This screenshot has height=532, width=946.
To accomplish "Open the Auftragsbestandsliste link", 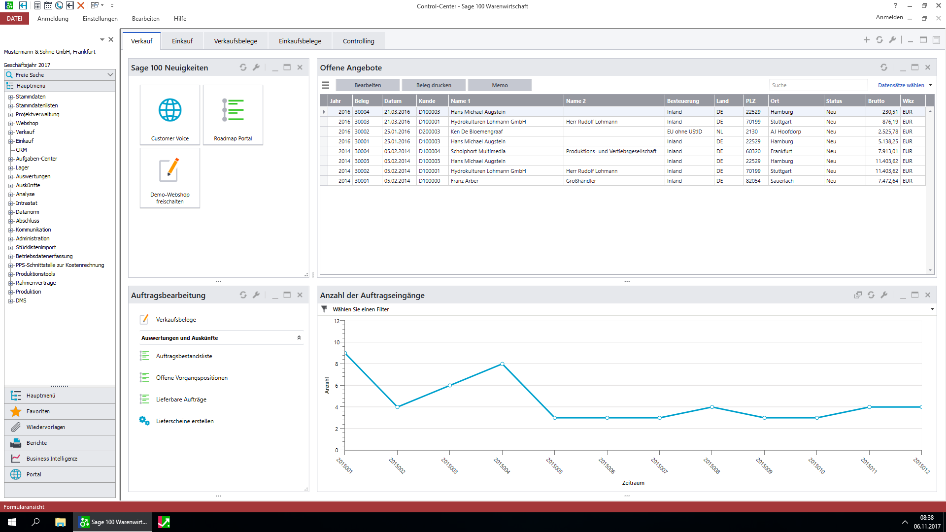I will 184,356.
